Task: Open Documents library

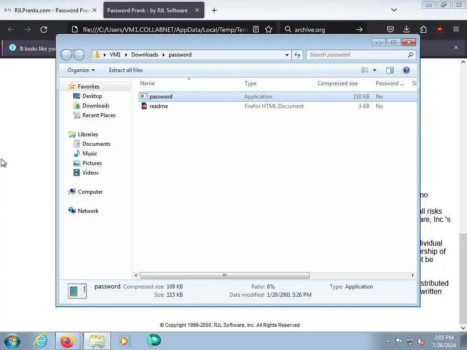Action: pos(96,144)
